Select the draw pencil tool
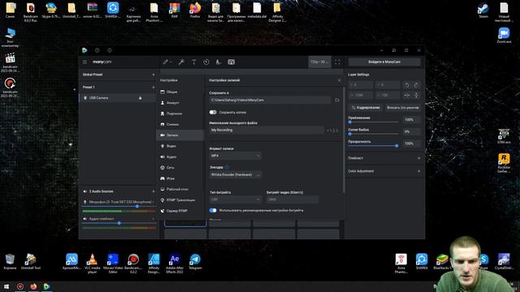This screenshot has height=292, width=520. (x=165, y=62)
